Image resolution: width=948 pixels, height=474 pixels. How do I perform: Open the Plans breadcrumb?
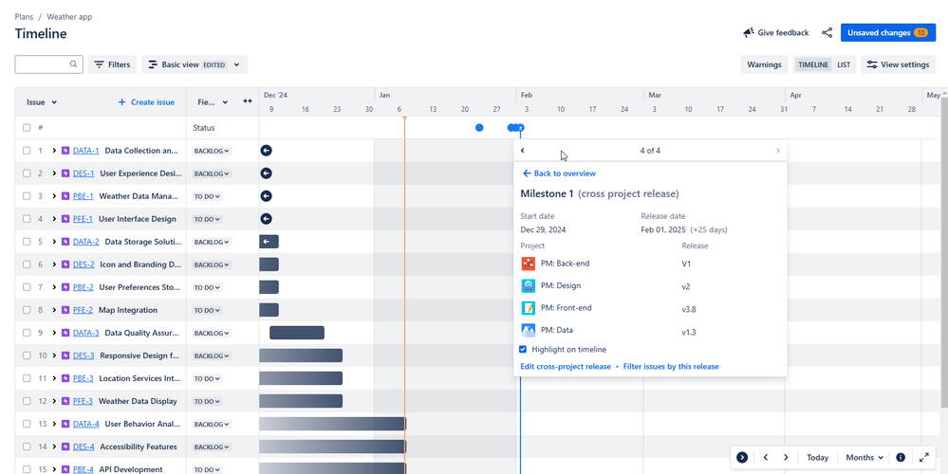(24, 17)
